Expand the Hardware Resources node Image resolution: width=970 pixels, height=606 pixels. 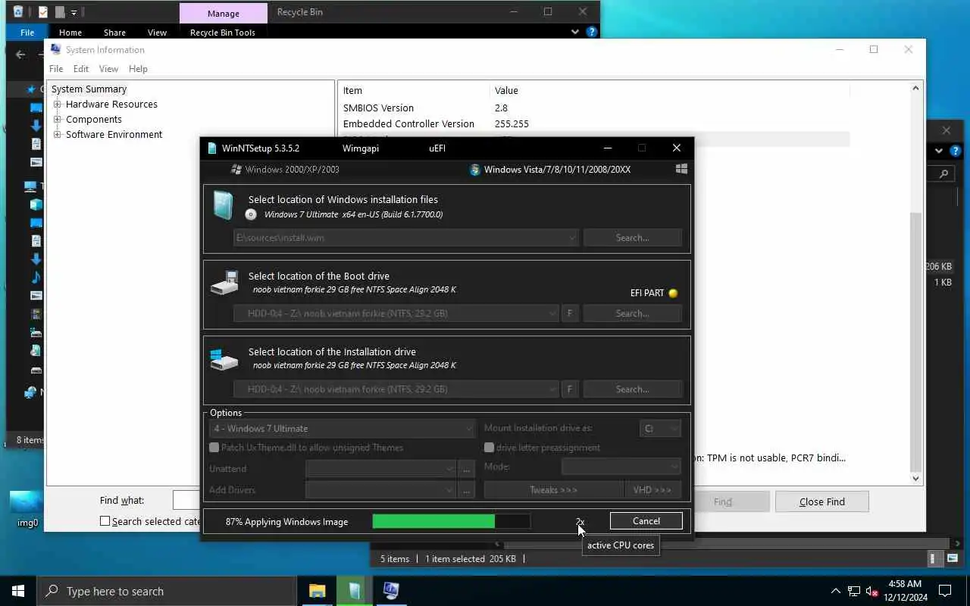tap(58, 105)
